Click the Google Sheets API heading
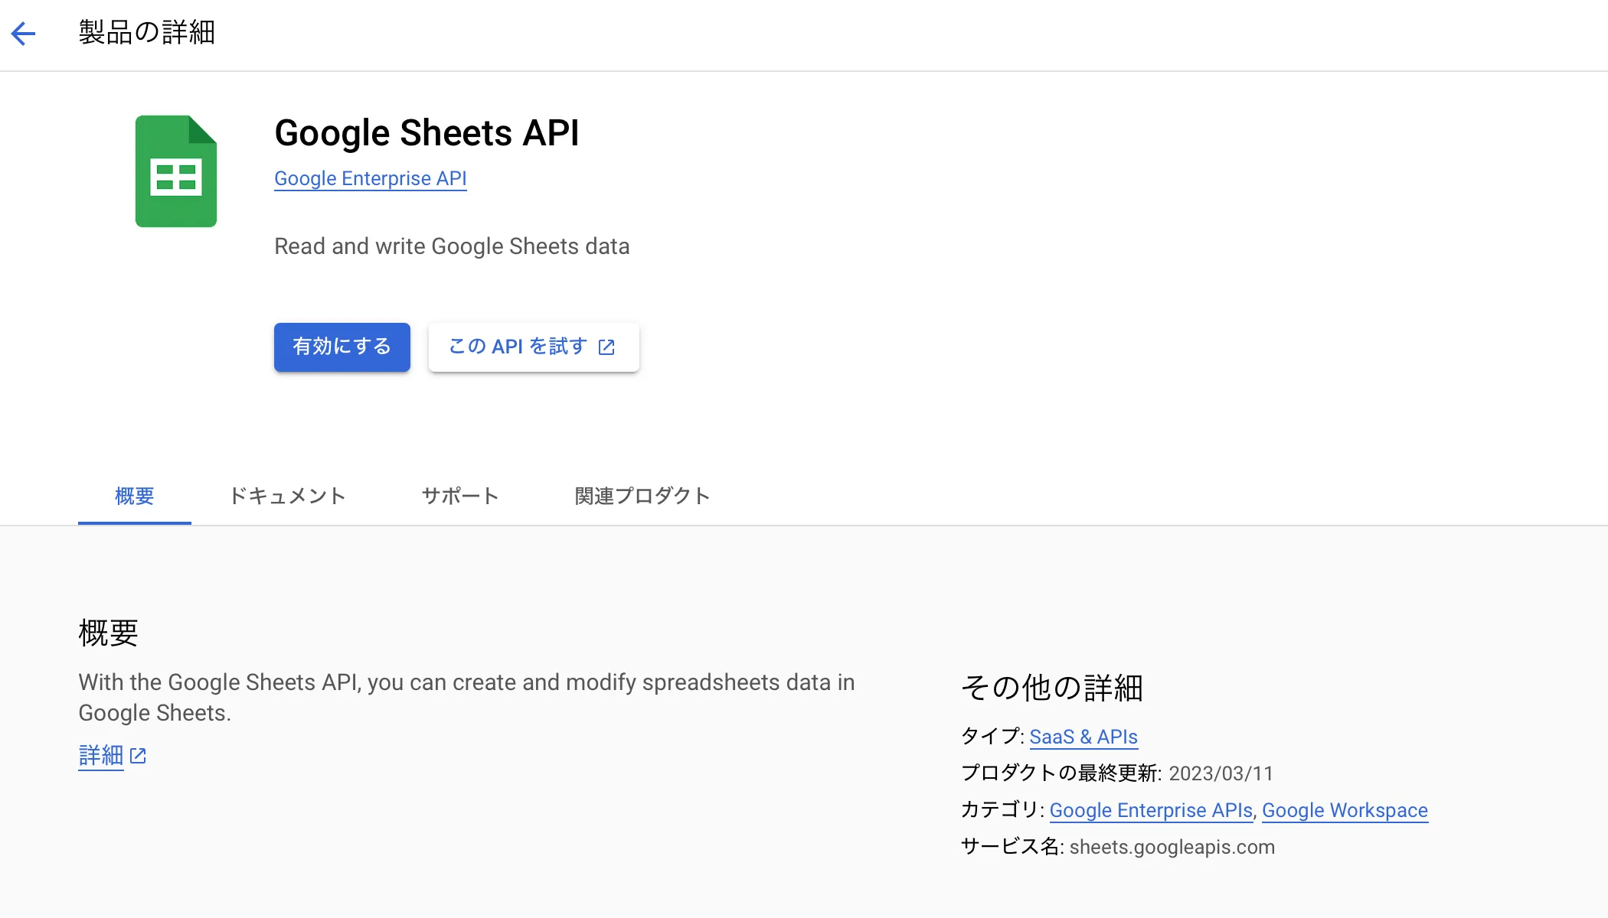1608x918 pixels. (427, 133)
